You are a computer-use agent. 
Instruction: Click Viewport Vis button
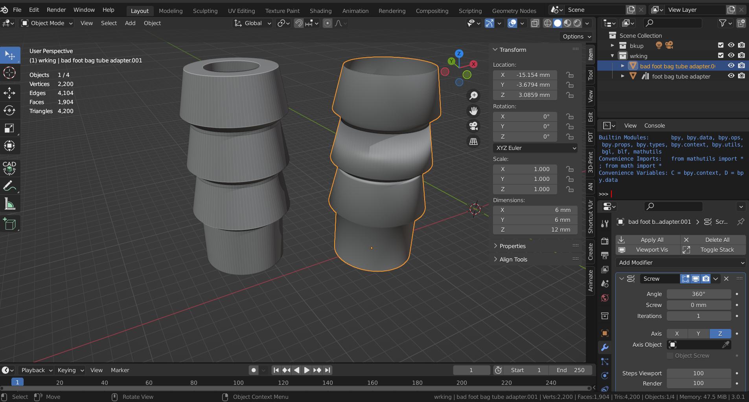648,250
